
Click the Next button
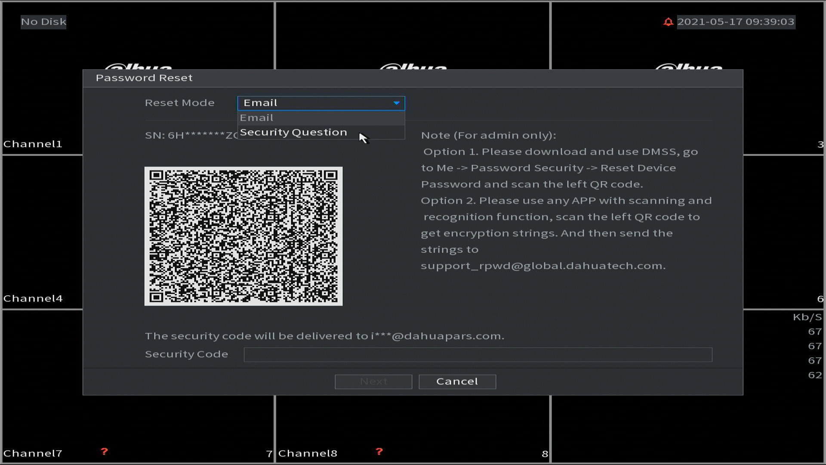373,381
